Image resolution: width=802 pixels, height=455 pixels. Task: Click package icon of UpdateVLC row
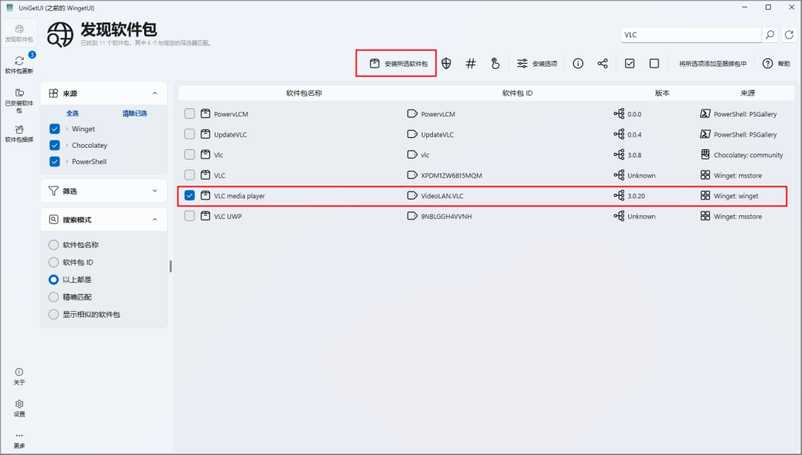click(205, 134)
